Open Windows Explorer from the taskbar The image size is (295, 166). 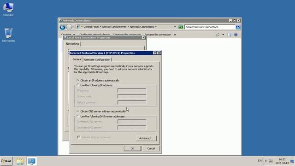pos(20,161)
